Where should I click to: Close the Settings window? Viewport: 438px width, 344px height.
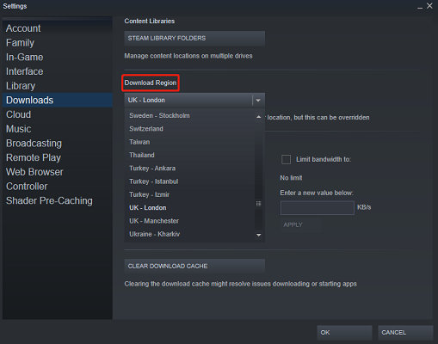point(429,6)
